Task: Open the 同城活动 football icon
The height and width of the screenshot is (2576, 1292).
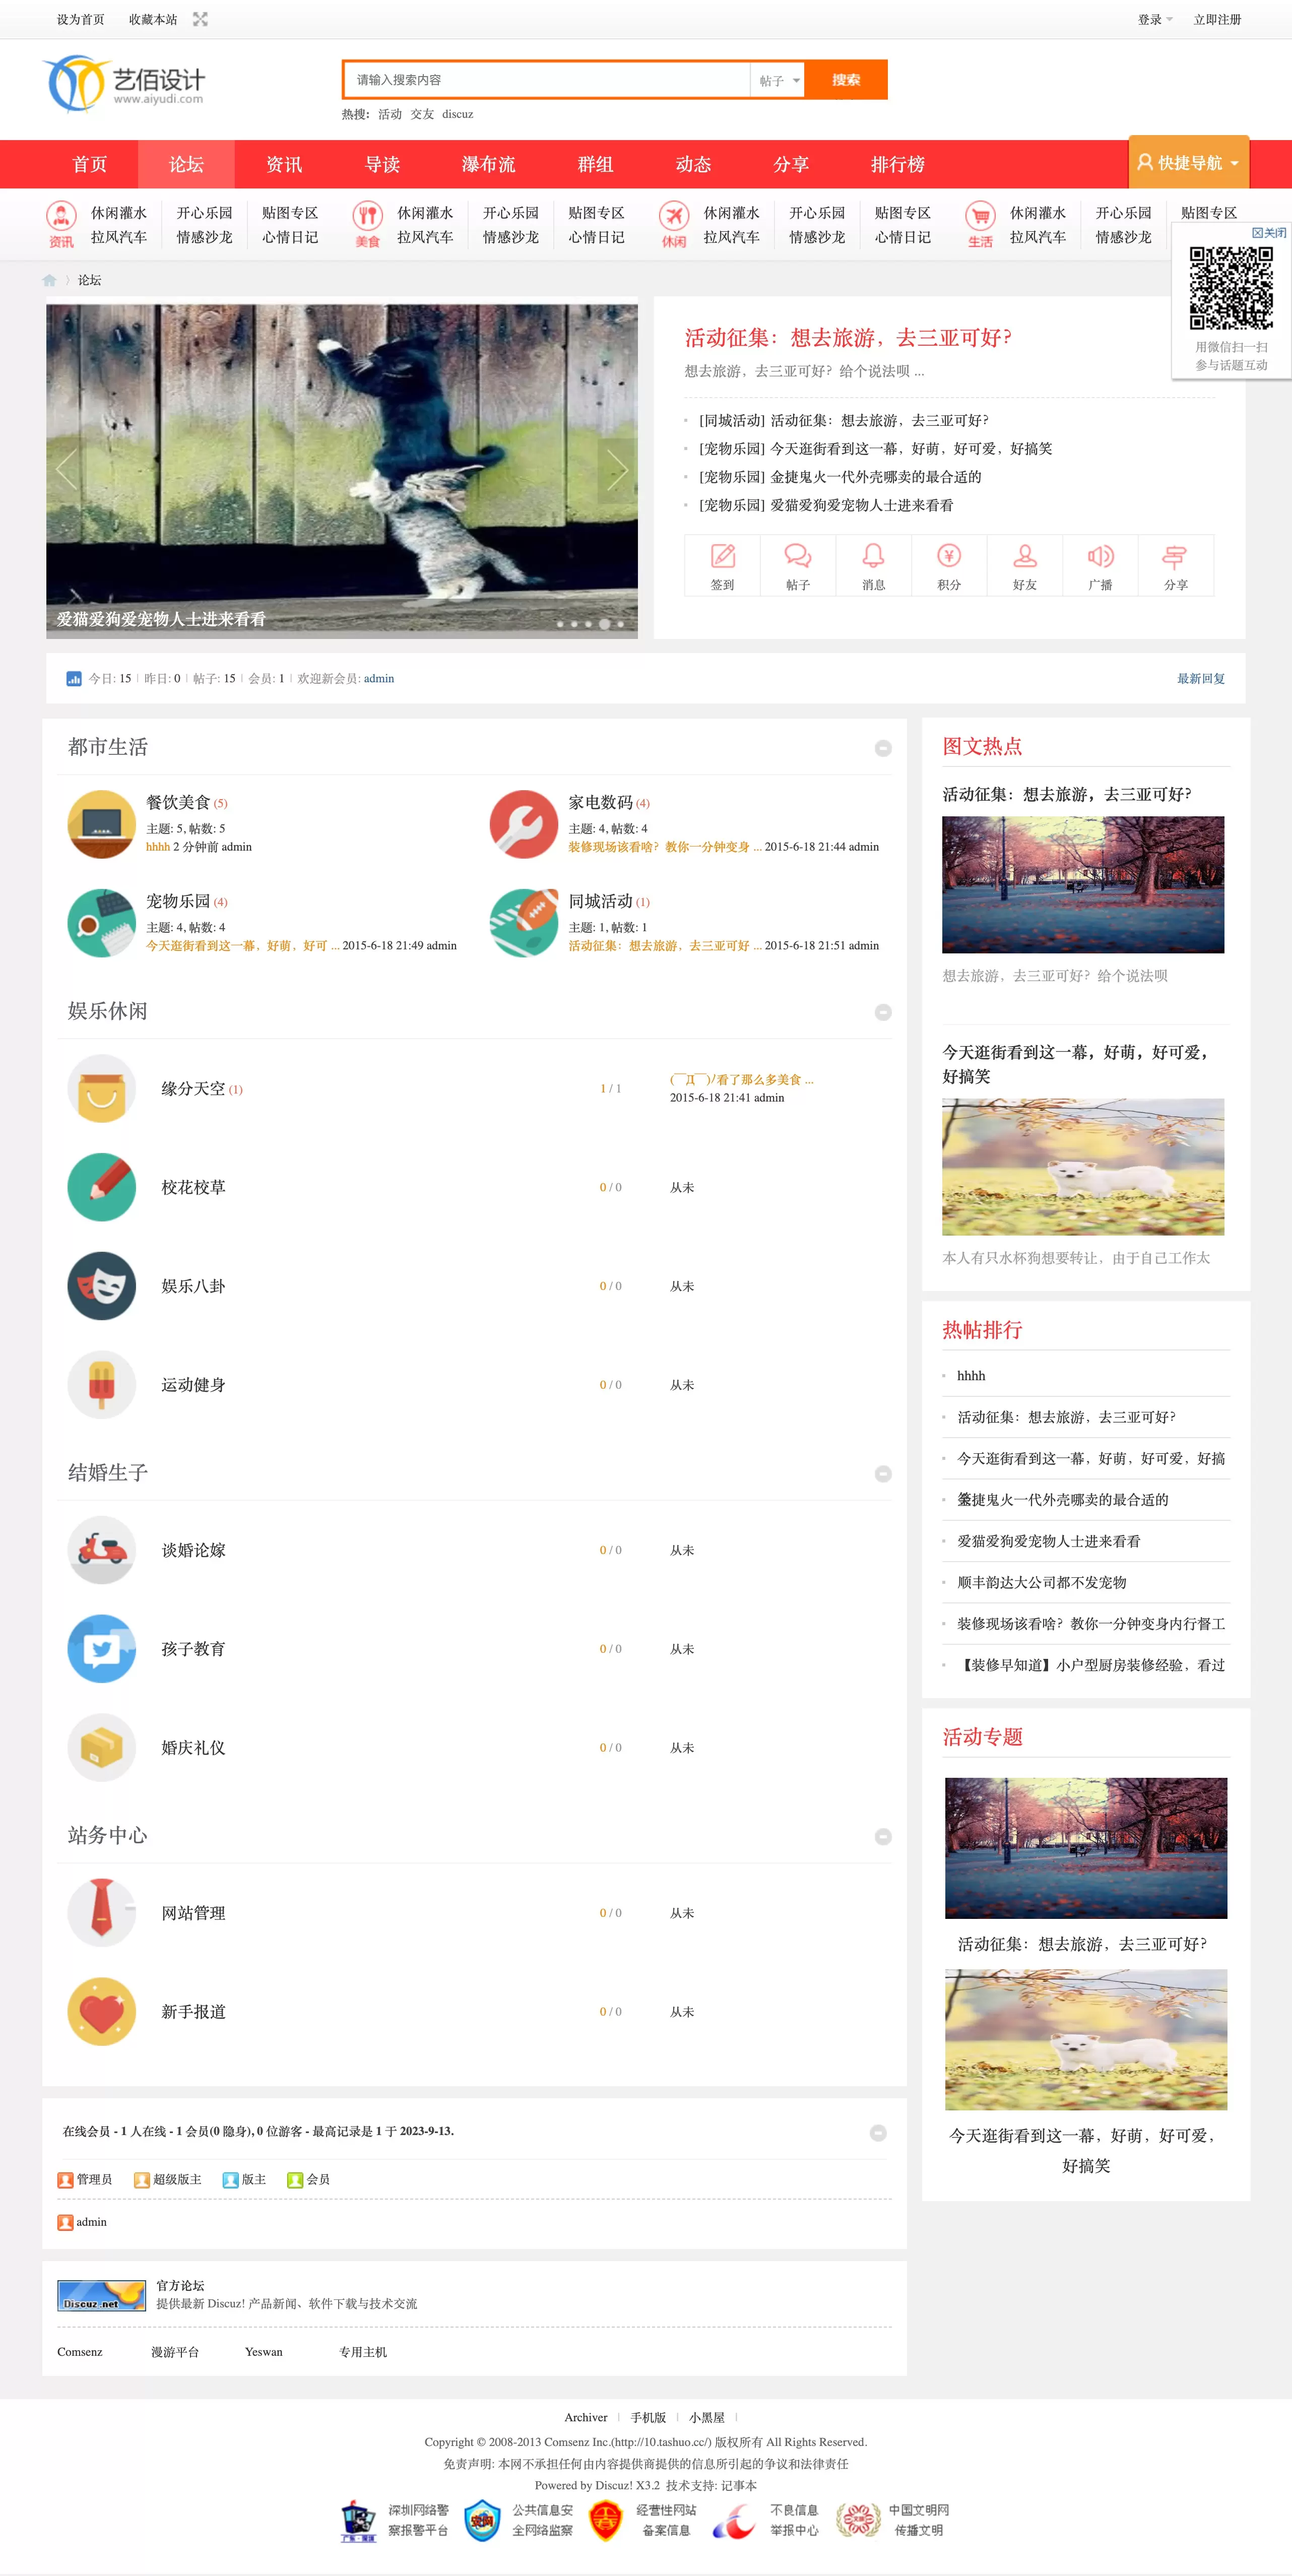Action: [x=523, y=923]
